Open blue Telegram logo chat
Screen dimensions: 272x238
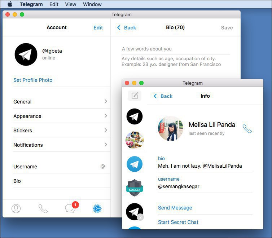135,164
